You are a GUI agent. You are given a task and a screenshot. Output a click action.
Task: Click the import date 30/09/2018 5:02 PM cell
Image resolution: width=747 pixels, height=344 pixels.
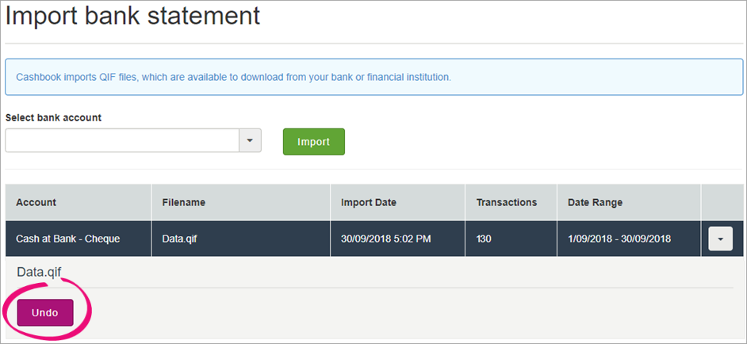click(385, 239)
